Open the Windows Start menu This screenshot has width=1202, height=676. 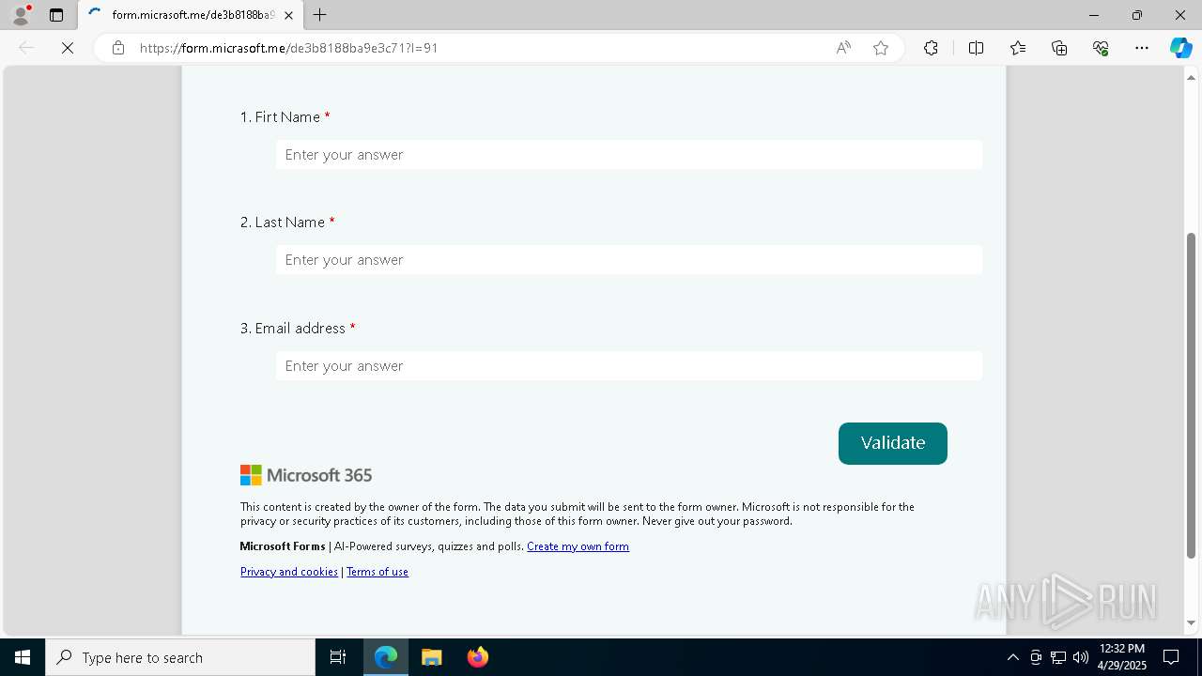23,657
